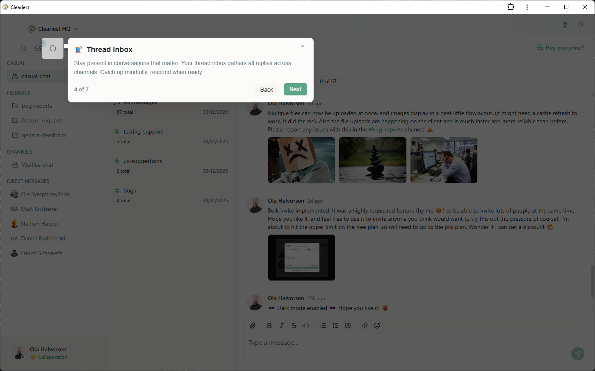Attach a file with the paperclip icon

253,326
